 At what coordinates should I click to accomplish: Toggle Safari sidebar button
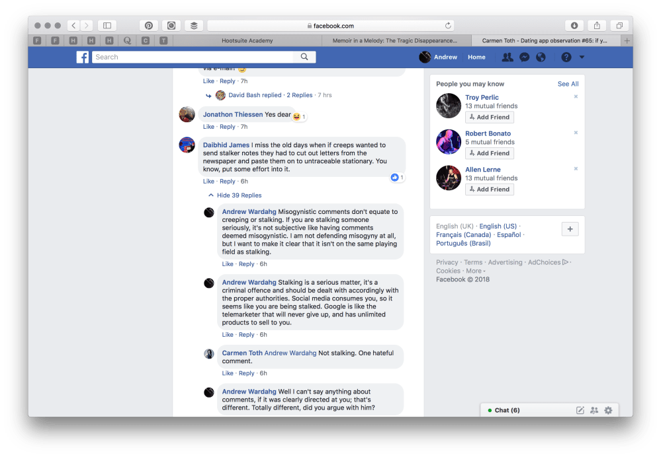click(107, 26)
